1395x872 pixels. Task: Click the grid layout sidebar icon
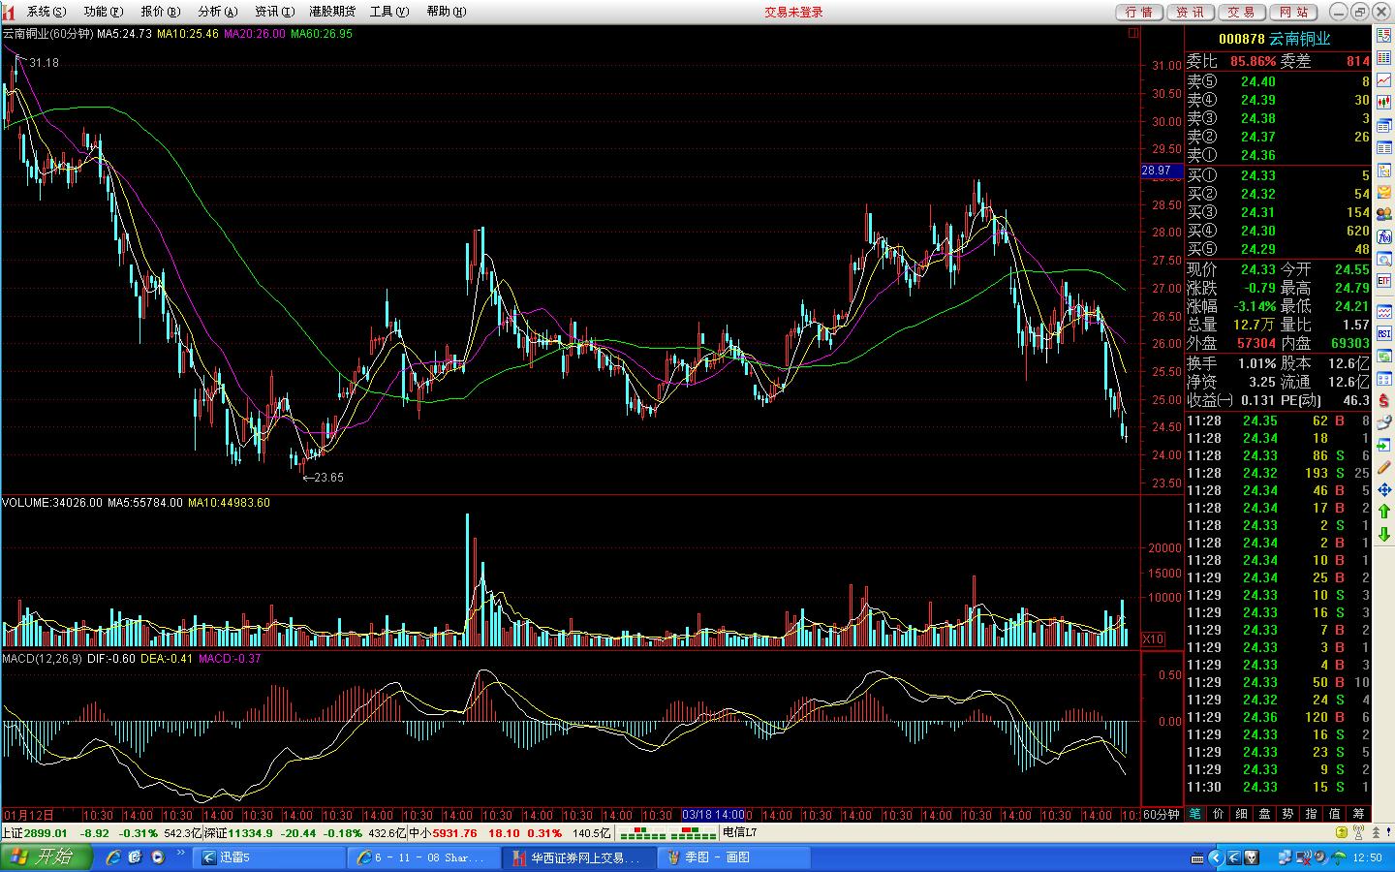1383,378
